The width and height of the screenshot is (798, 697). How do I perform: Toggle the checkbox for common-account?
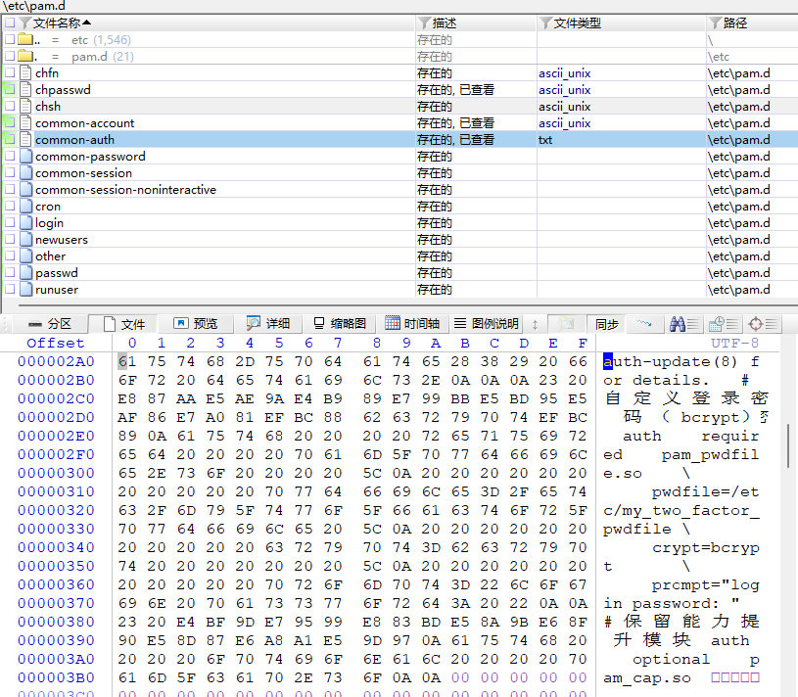pos(10,122)
